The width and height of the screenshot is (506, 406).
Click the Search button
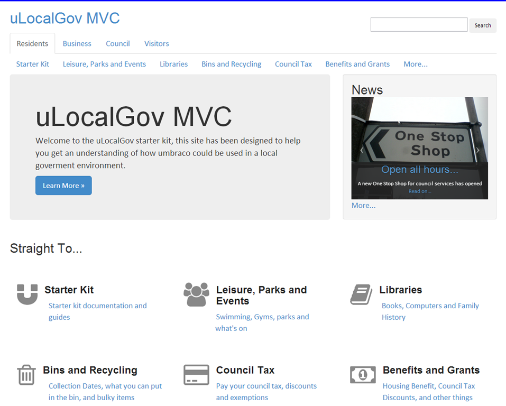[x=482, y=25]
